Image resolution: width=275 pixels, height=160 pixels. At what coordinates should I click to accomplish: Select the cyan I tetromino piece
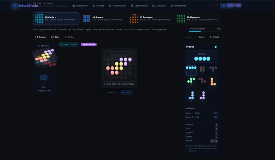(x=191, y=70)
